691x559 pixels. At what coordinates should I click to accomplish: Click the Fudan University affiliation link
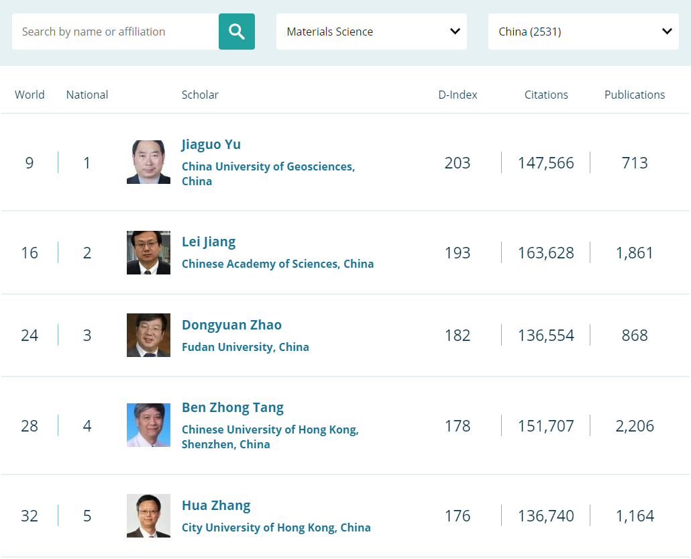245,347
